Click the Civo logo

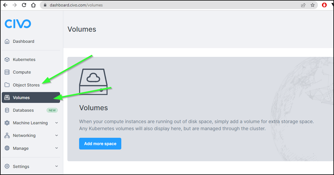(18, 24)
